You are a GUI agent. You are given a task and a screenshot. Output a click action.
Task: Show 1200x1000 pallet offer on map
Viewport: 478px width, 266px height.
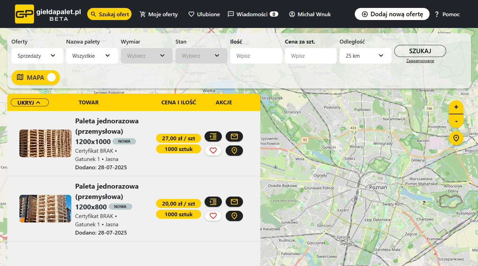point(234,151)
